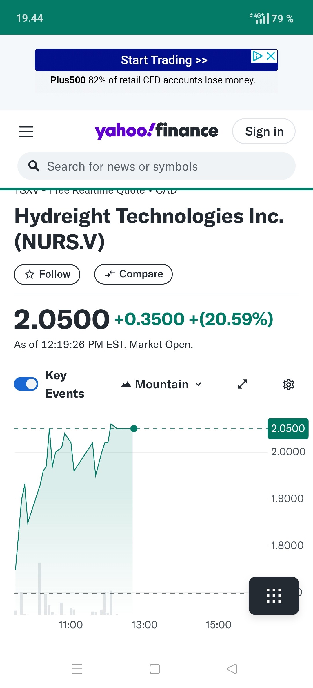Tap the Yahoo Finance logo

(x=156, y=131)
